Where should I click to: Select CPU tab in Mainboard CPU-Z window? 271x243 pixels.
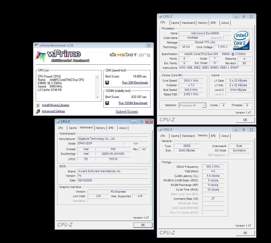(61, 128)
